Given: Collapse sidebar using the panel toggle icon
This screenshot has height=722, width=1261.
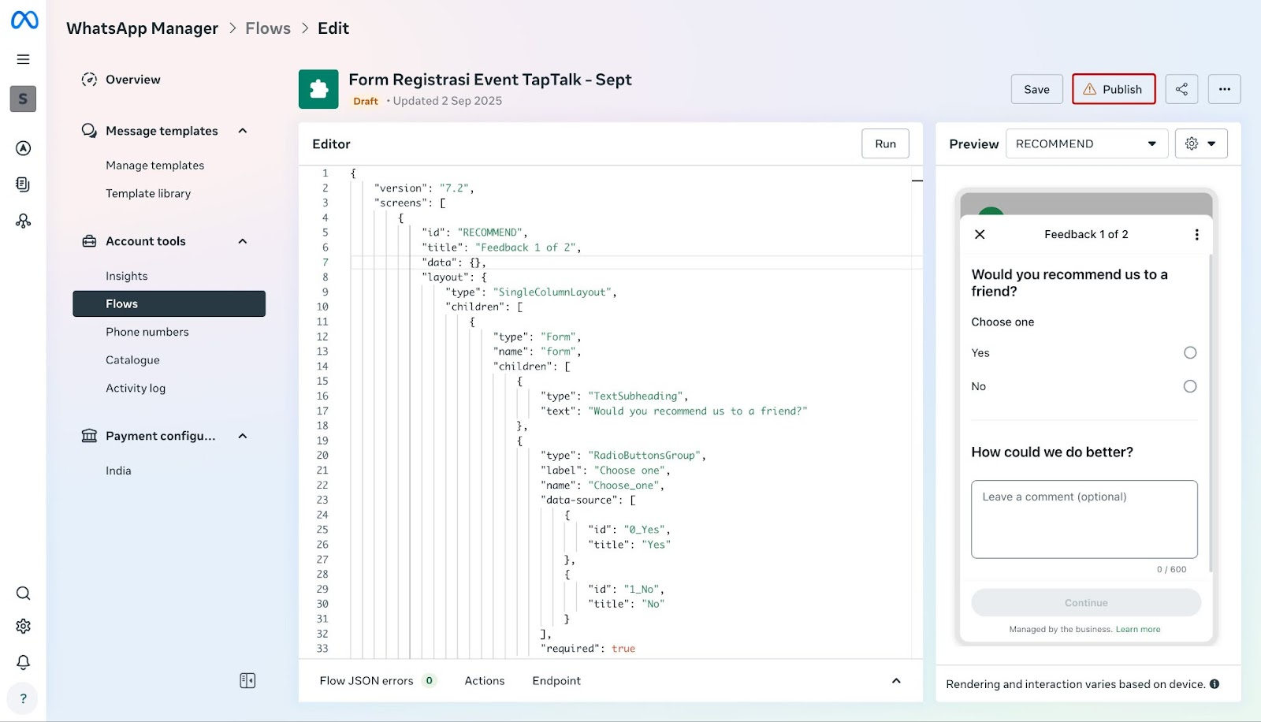Looking at the screenshot, I should coord(247,680).
